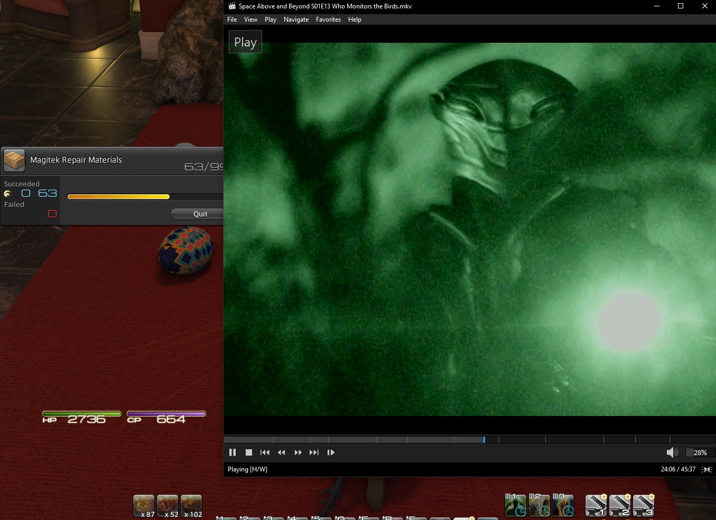The width and height of the screenshot is (716, 520).
Task: Activate gear set slot 1 on hotbar
Action: (x=516, y=505)
